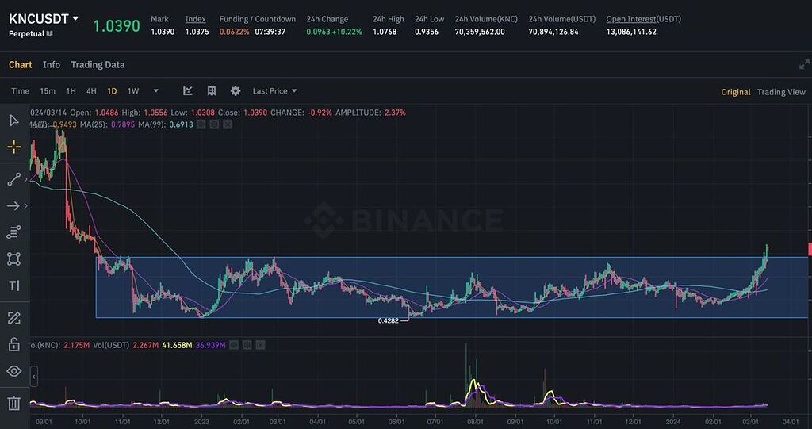Click the Open Interest value 13,086,141.62
This screenshot has height=429, width=812.
[631, 32]
